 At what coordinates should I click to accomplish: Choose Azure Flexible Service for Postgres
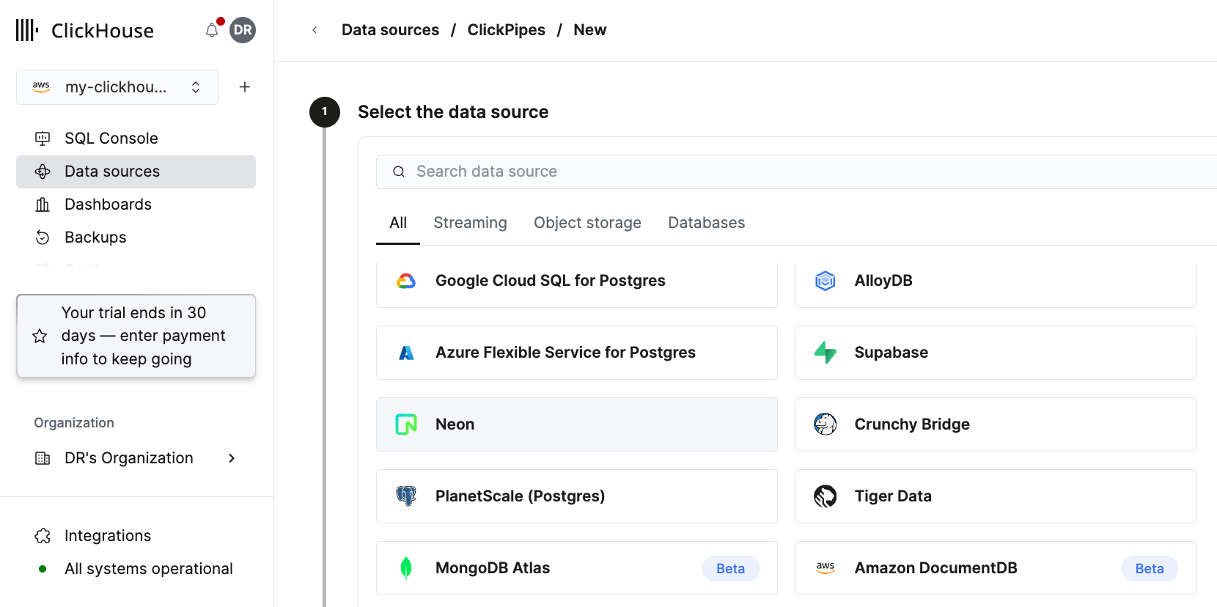click(x=576, y=353)
